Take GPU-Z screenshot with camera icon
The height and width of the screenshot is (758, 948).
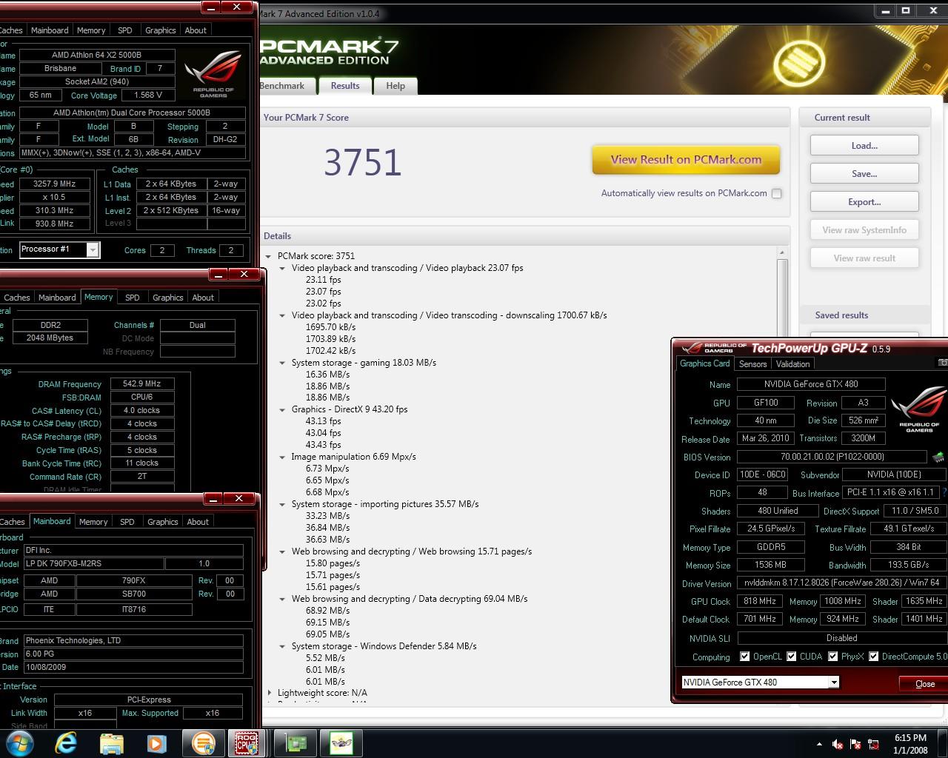tap(942, 363)
